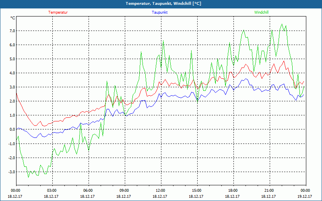Select the 6,0 y-axis value

[12, 45]
